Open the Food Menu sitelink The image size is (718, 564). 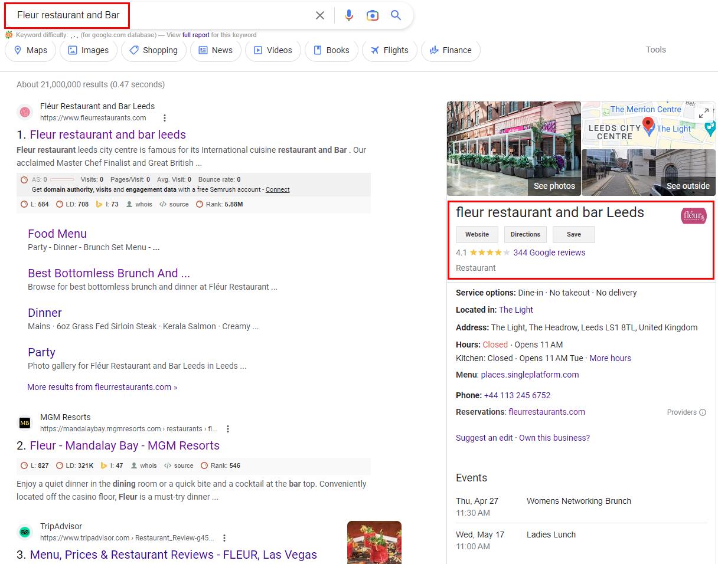57,234
